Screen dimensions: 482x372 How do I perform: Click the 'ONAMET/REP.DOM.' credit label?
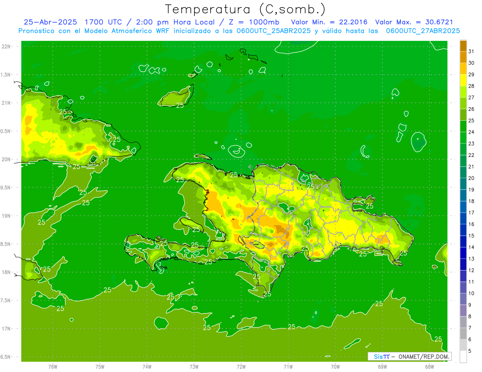tap(423, 356)
